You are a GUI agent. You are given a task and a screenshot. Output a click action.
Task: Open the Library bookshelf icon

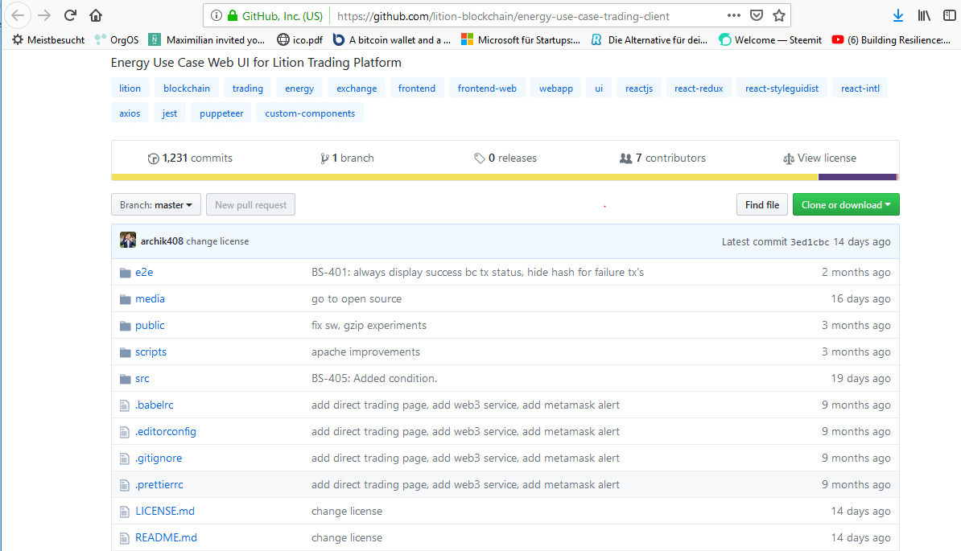pos(924,16)
